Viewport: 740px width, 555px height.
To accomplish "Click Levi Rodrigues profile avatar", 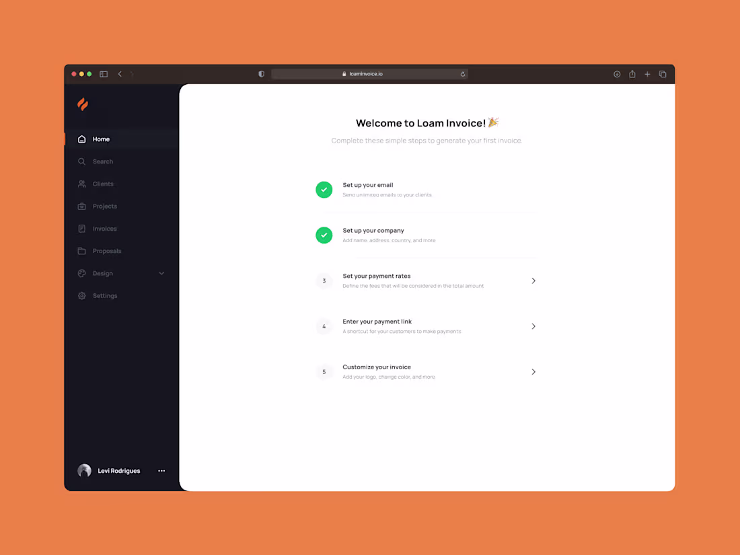I will coord(85,470).
